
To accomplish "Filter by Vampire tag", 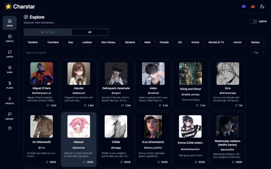I will [x=130, y=42].
